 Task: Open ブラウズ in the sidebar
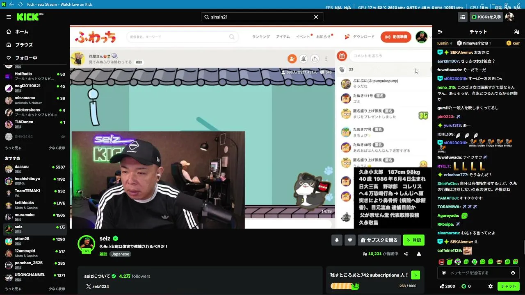click(x=23, y=45)
